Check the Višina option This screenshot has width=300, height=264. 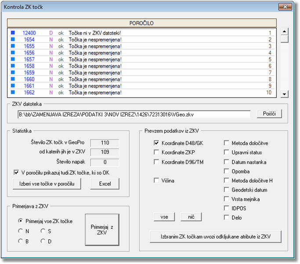(156, 180)
